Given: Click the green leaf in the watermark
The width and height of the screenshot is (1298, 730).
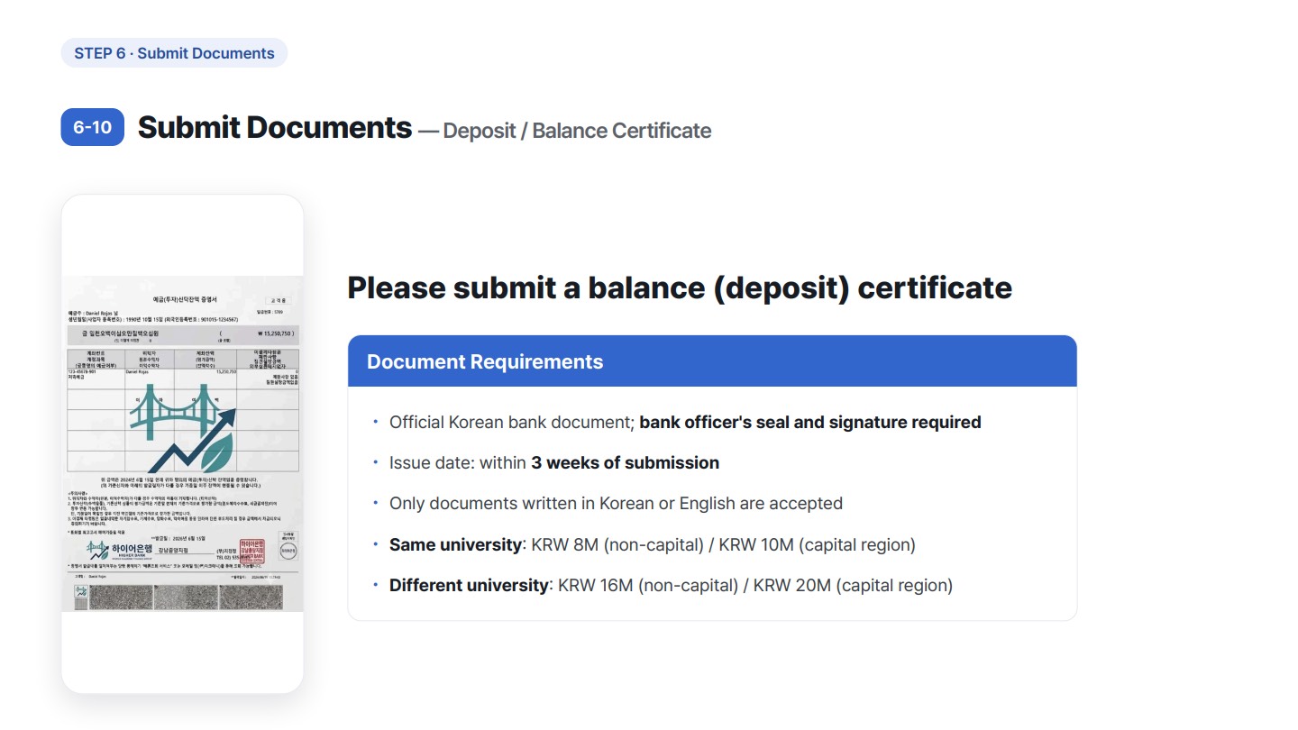Looking at the screenshot, I should (x=217, y=452).
